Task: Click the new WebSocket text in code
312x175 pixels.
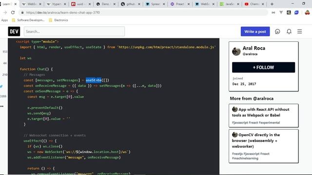Action: point(50,152)
